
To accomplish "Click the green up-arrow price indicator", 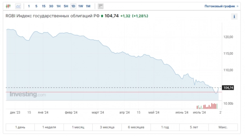I will click(x=102, y=16).
